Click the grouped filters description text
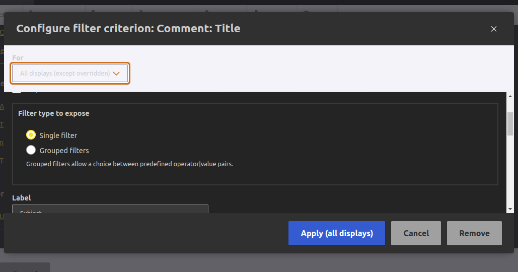Screen dimensions: 518x272 pyautogui.click(x=129, y=164)
